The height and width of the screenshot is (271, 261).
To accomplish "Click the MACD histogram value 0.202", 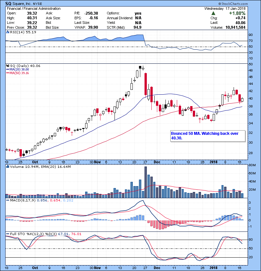I will [68, 200].
